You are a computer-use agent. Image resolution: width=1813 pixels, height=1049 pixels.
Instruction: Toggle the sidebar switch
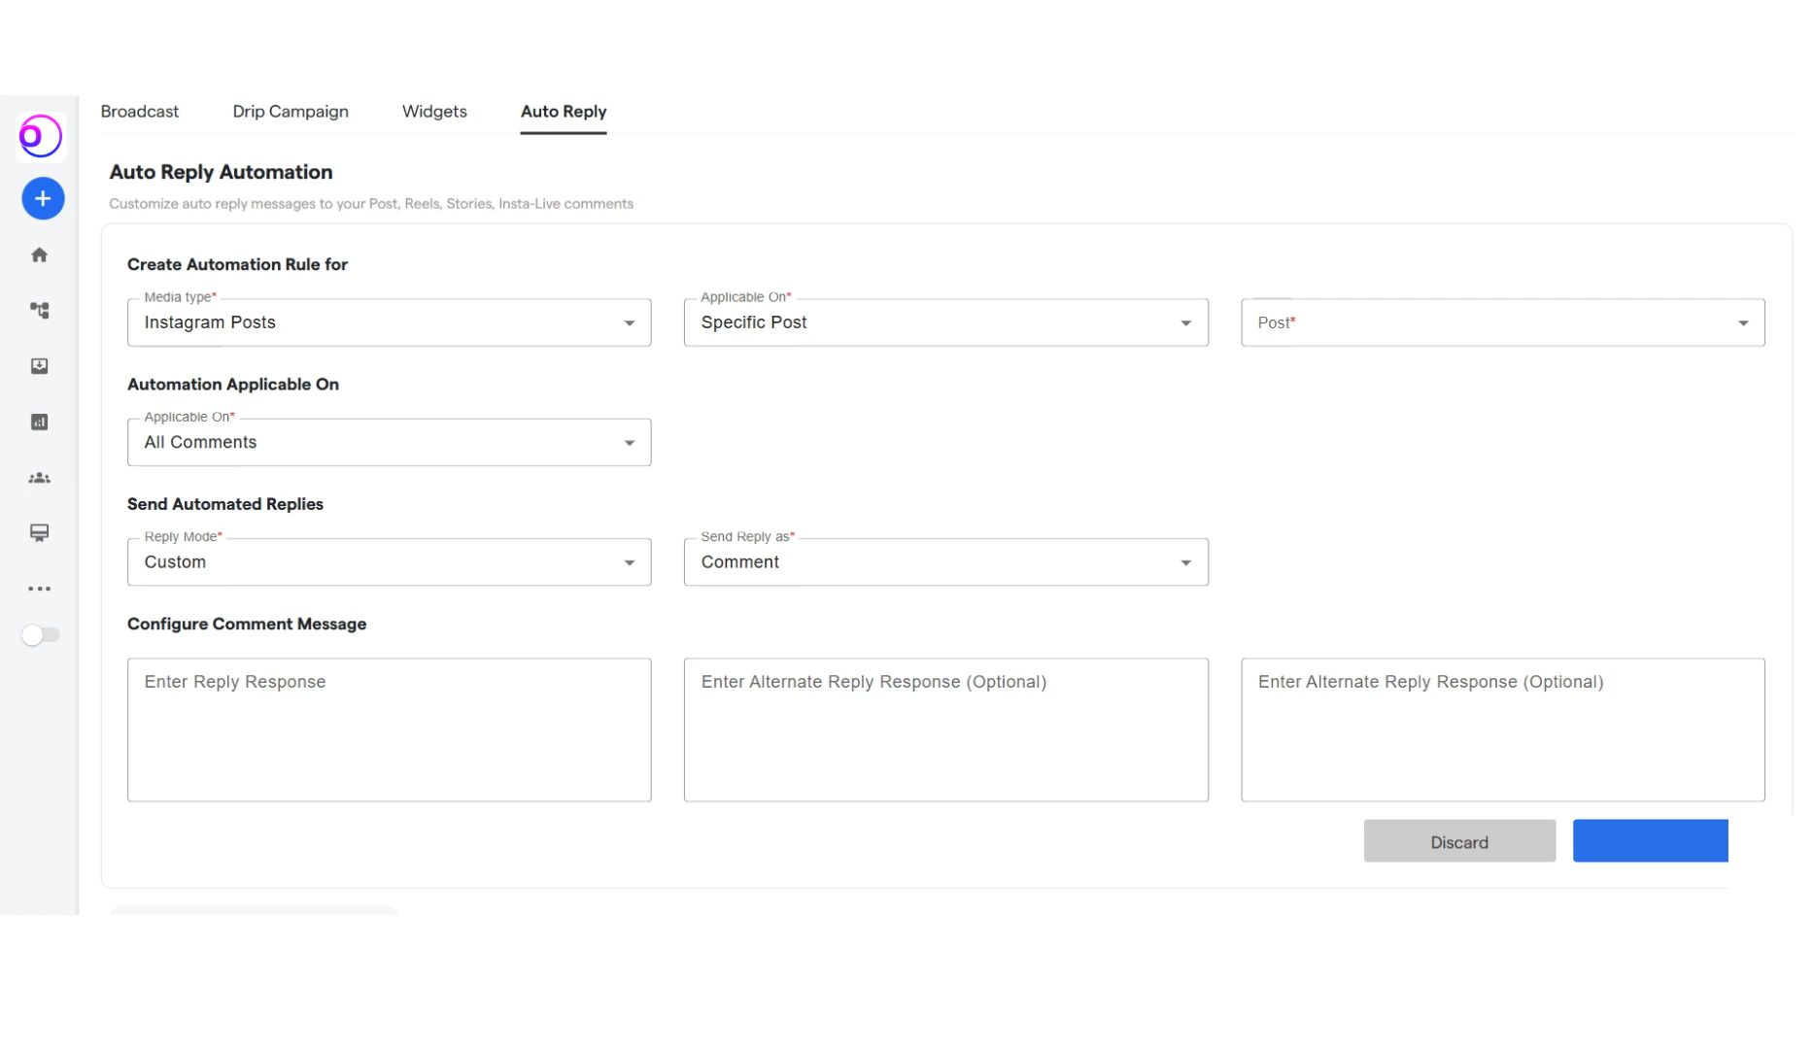pos(41,635)
